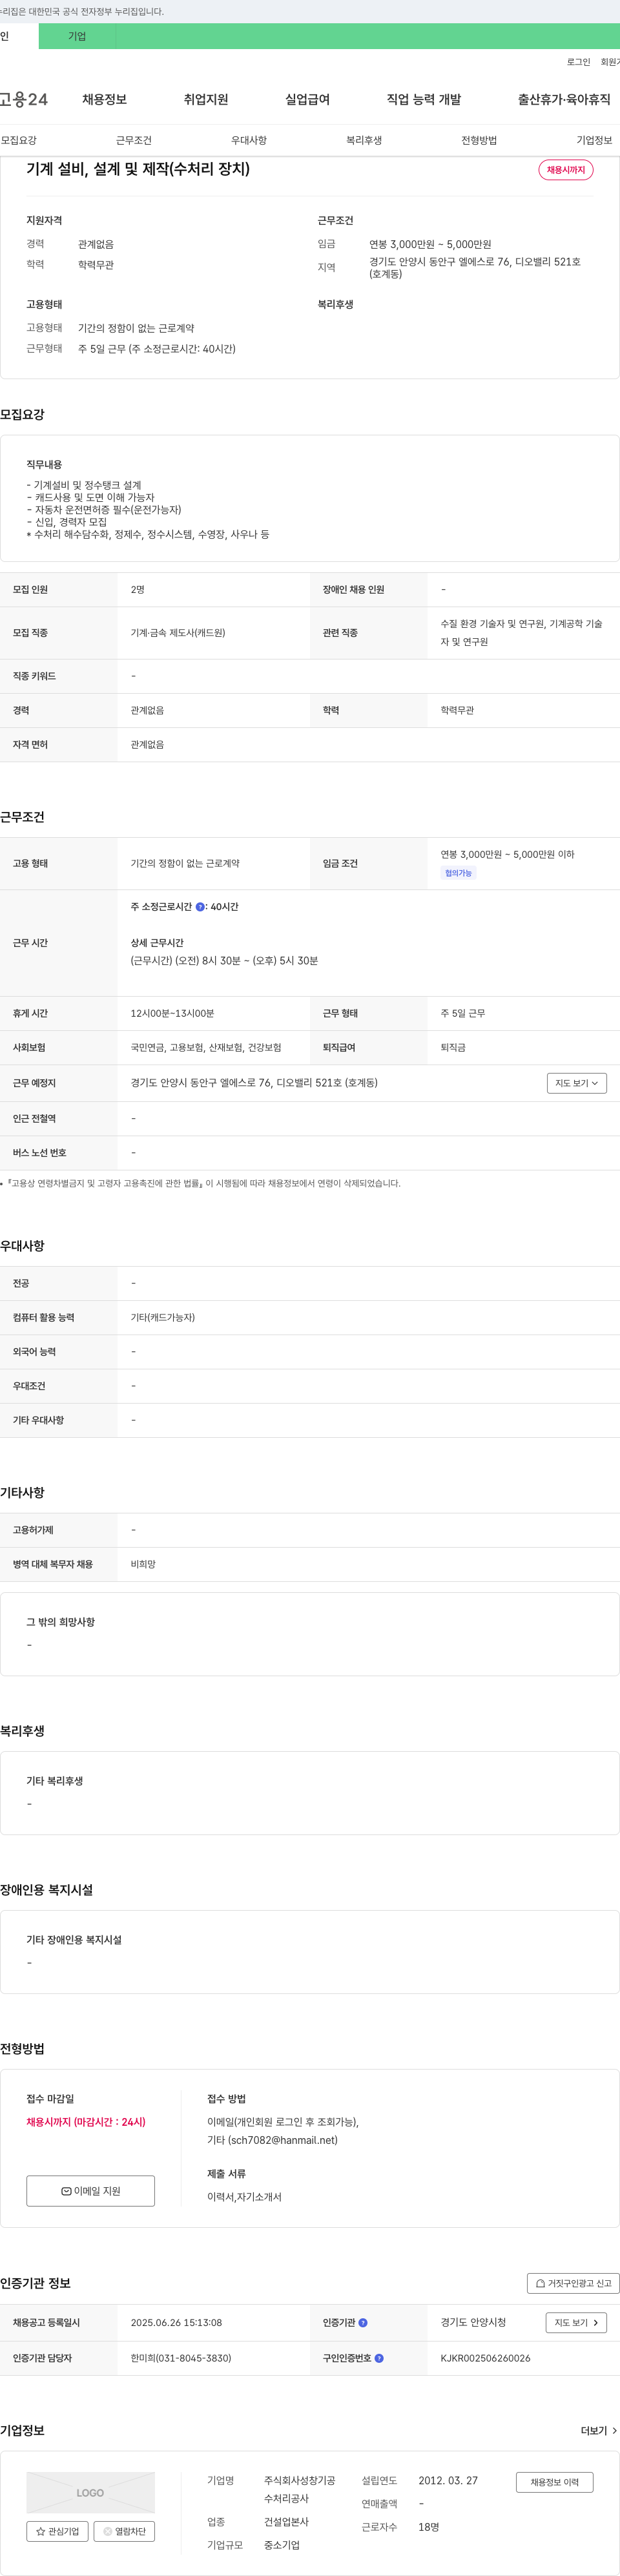Image resolution: width=620 pixels, height=2576 pixels.
Task: Click the 협의가능 wage badge
Action: click(459, 873)
